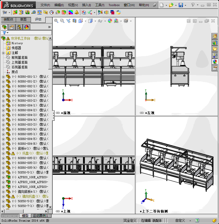The width and height of the screenshot is (219, 224).
Task: Expand the 底板A<1> component
Action: tap(3, 149)
